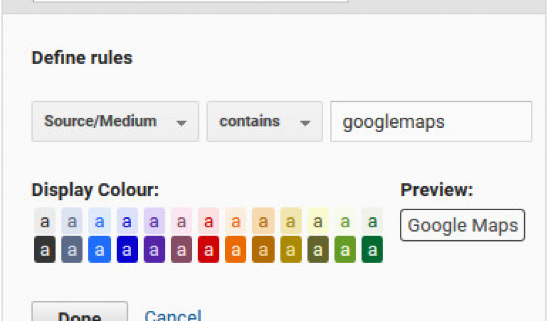Select the navy blue dark-row swatch
Image resolution: width=548 pixels, height=321 pixels.
click(127, 249)
